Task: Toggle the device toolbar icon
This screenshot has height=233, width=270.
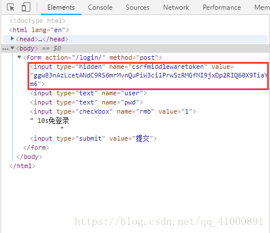Action: [26, 7]
